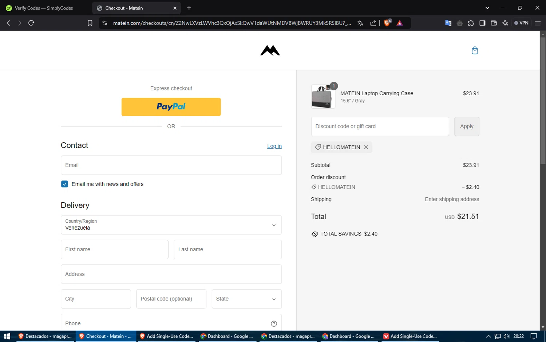
Task: Click the translate page icon
Action: coord(360,23)
